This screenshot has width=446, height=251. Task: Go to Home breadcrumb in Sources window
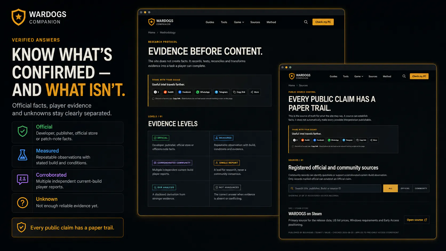[292, 86]
